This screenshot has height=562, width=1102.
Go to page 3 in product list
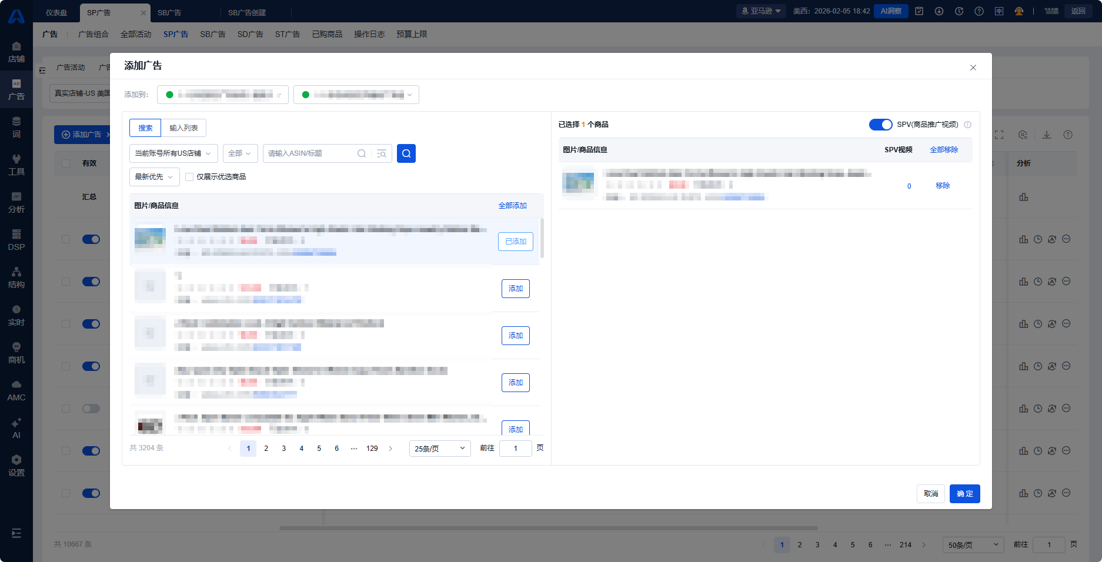pyautogui.click(x=283, y=449)
